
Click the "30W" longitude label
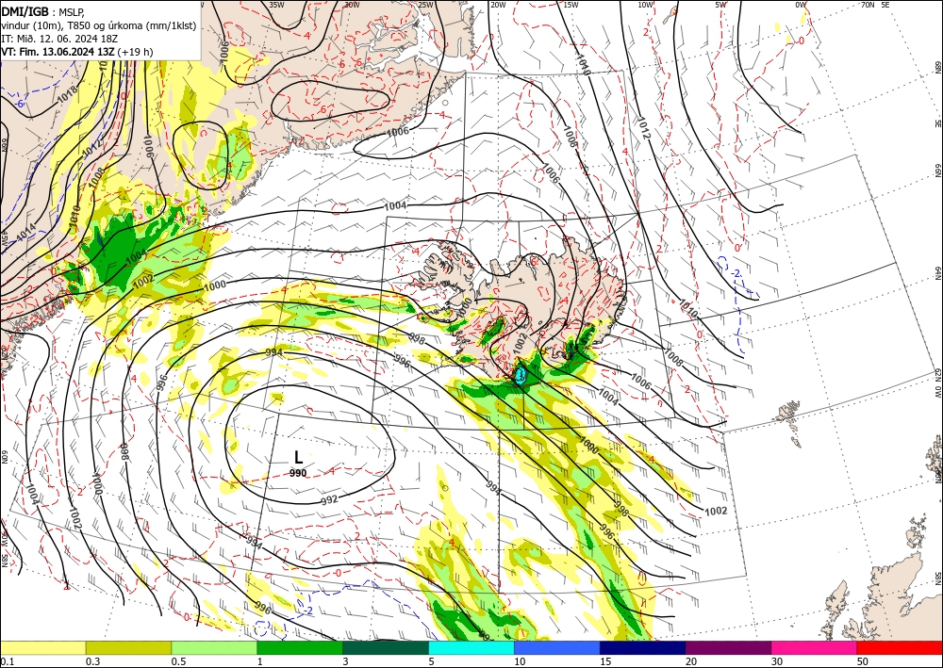click(352, 5)
